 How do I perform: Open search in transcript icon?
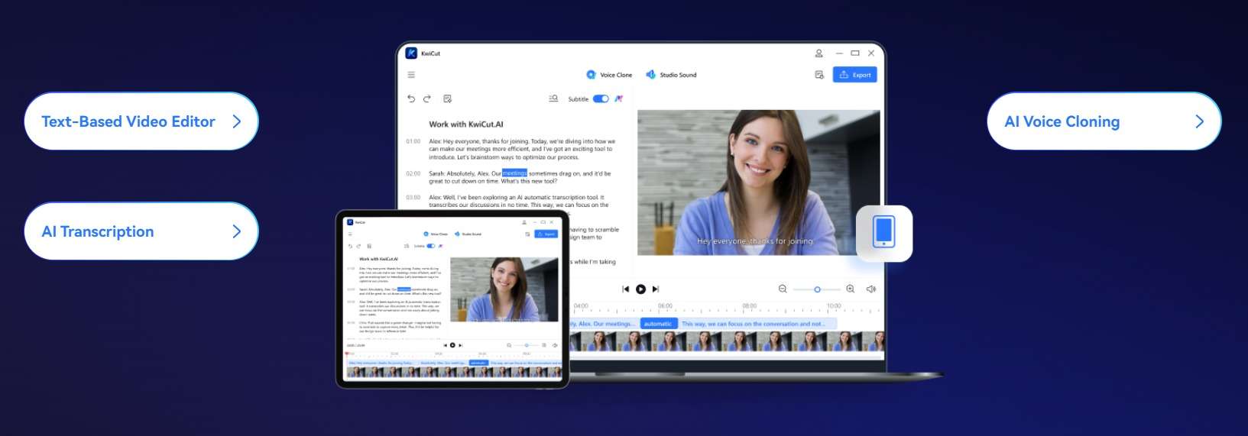553,99
